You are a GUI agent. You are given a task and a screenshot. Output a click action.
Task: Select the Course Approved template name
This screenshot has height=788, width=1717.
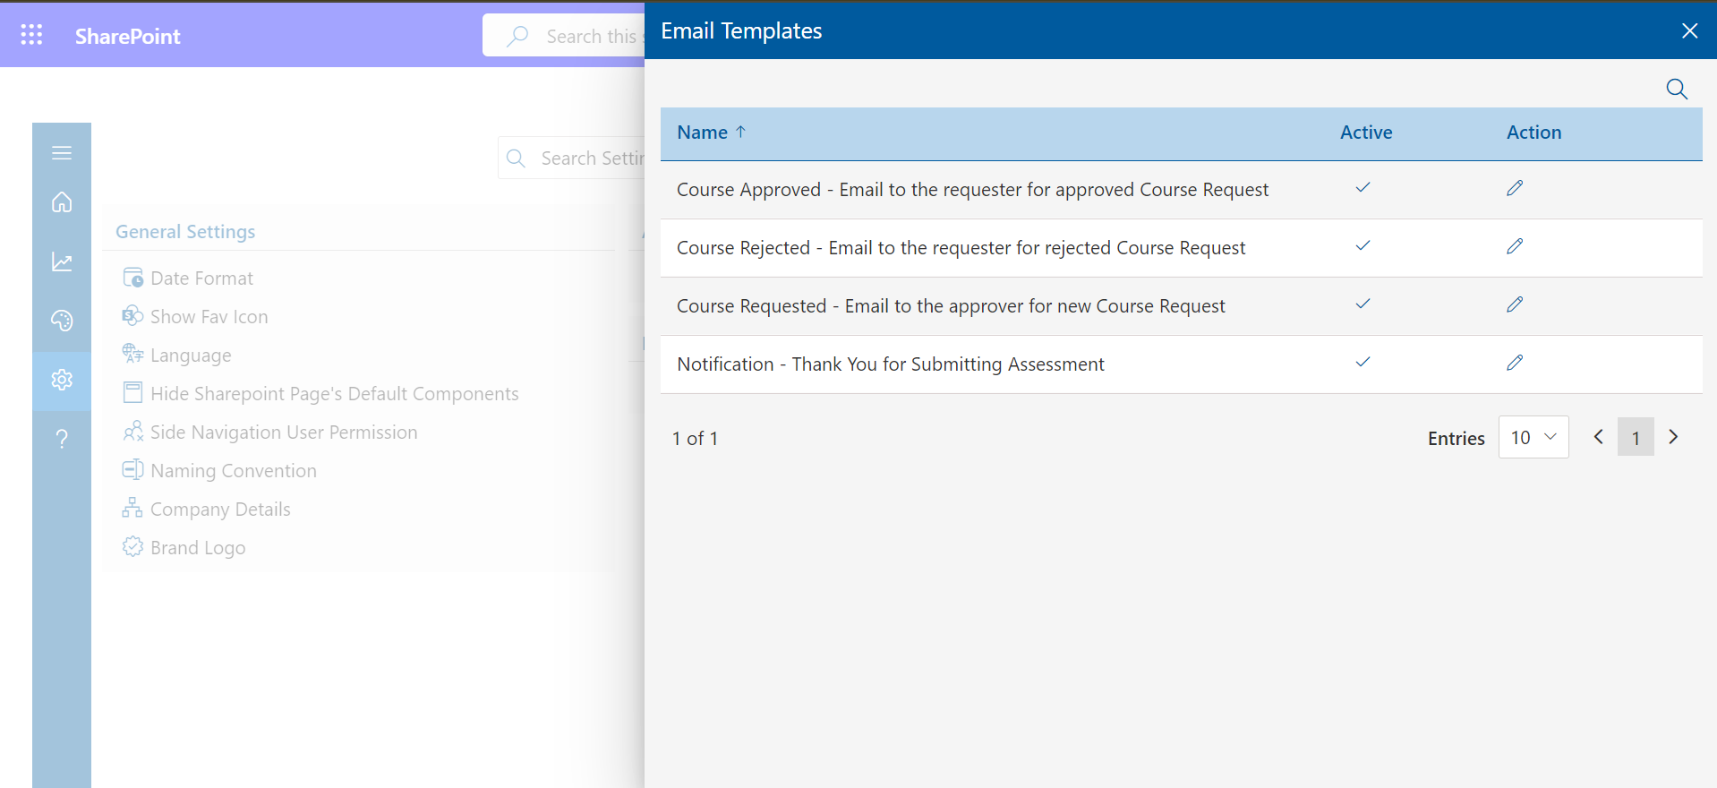click(x=972, y=190)
